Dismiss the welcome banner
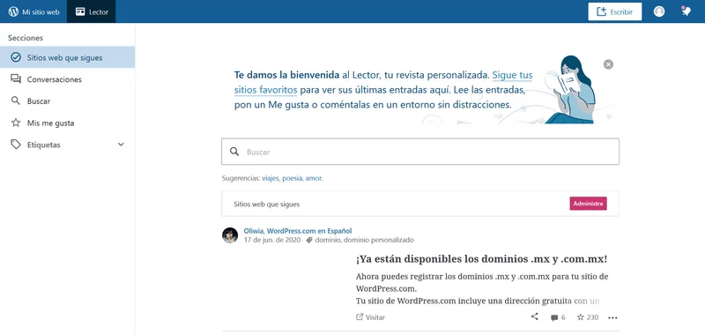Screen dimensions: 705x335 click(608, 64)
